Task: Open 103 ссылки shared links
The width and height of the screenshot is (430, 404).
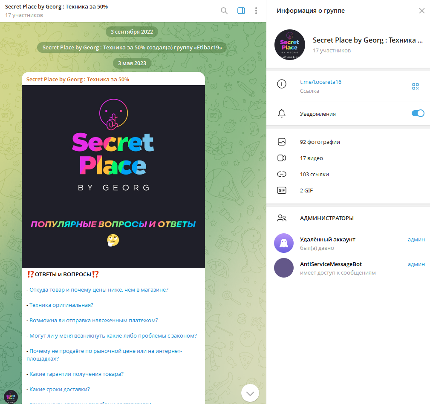Action: point(348,174)
